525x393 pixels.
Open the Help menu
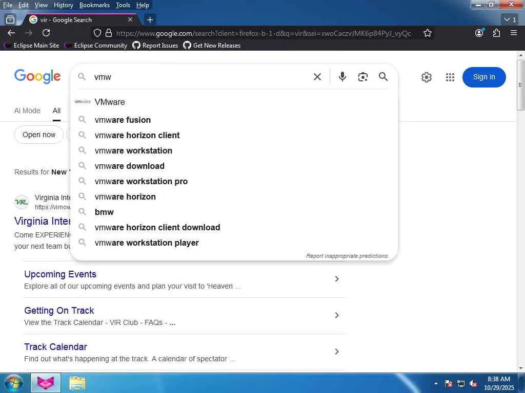click(143, 5)
